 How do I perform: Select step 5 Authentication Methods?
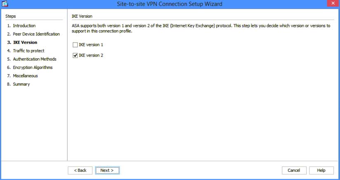click(32, 59)
